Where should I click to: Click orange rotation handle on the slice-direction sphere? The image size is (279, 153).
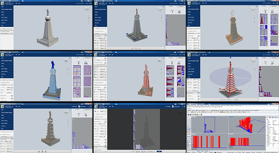click(253, 79)
